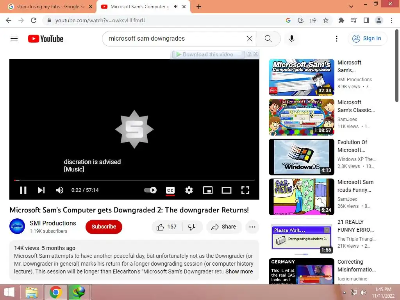
Task: Open Evolution Of Microsoft video thumbnail
Action: point(301,157)
